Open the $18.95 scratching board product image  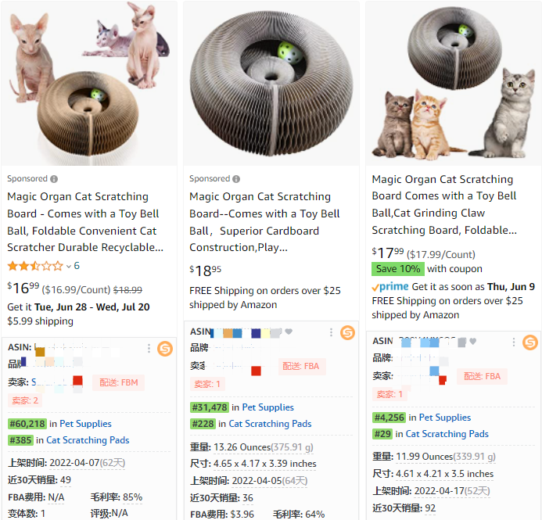(x=271, y=83)
